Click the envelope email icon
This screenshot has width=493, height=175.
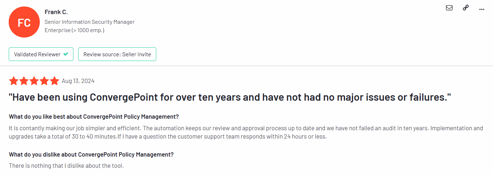449,8
